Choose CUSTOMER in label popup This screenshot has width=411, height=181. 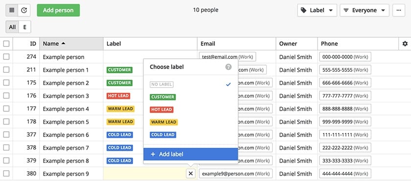pyautogui.click(x=163, y=97)
